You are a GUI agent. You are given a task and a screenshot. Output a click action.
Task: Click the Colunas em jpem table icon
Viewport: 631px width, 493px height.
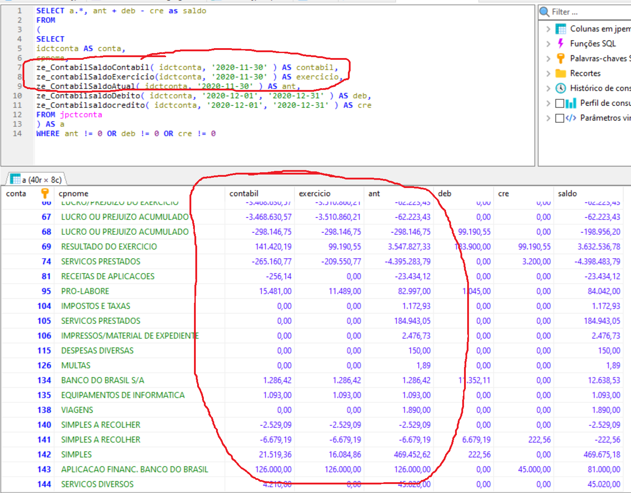561,29
